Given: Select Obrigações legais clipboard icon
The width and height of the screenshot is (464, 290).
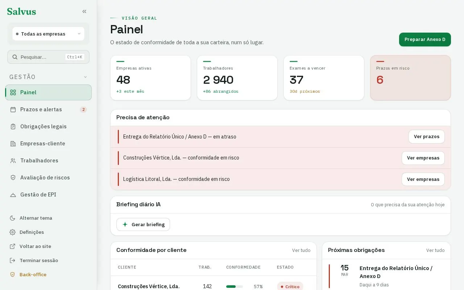Looking at the screenshot, I should click(13, 127).
